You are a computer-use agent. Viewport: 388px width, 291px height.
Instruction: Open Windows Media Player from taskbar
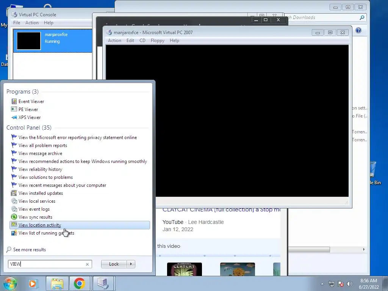[33, 283]
